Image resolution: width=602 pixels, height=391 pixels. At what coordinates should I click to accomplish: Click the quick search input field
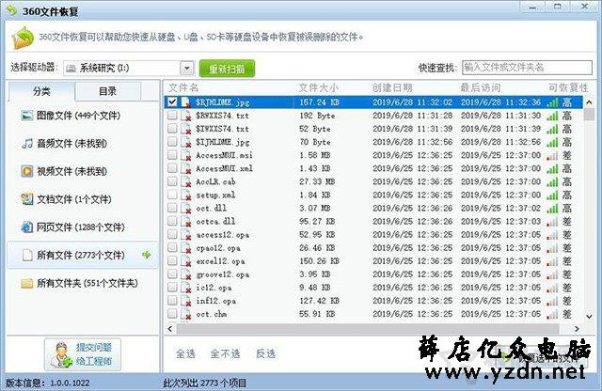527,68
